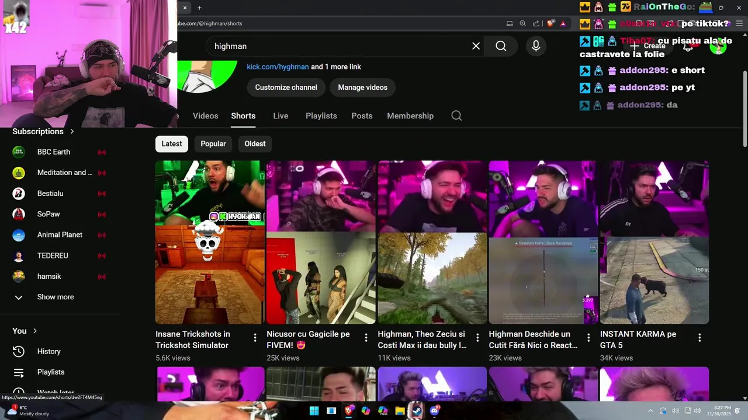Click Manage videos button

[362, 87]
